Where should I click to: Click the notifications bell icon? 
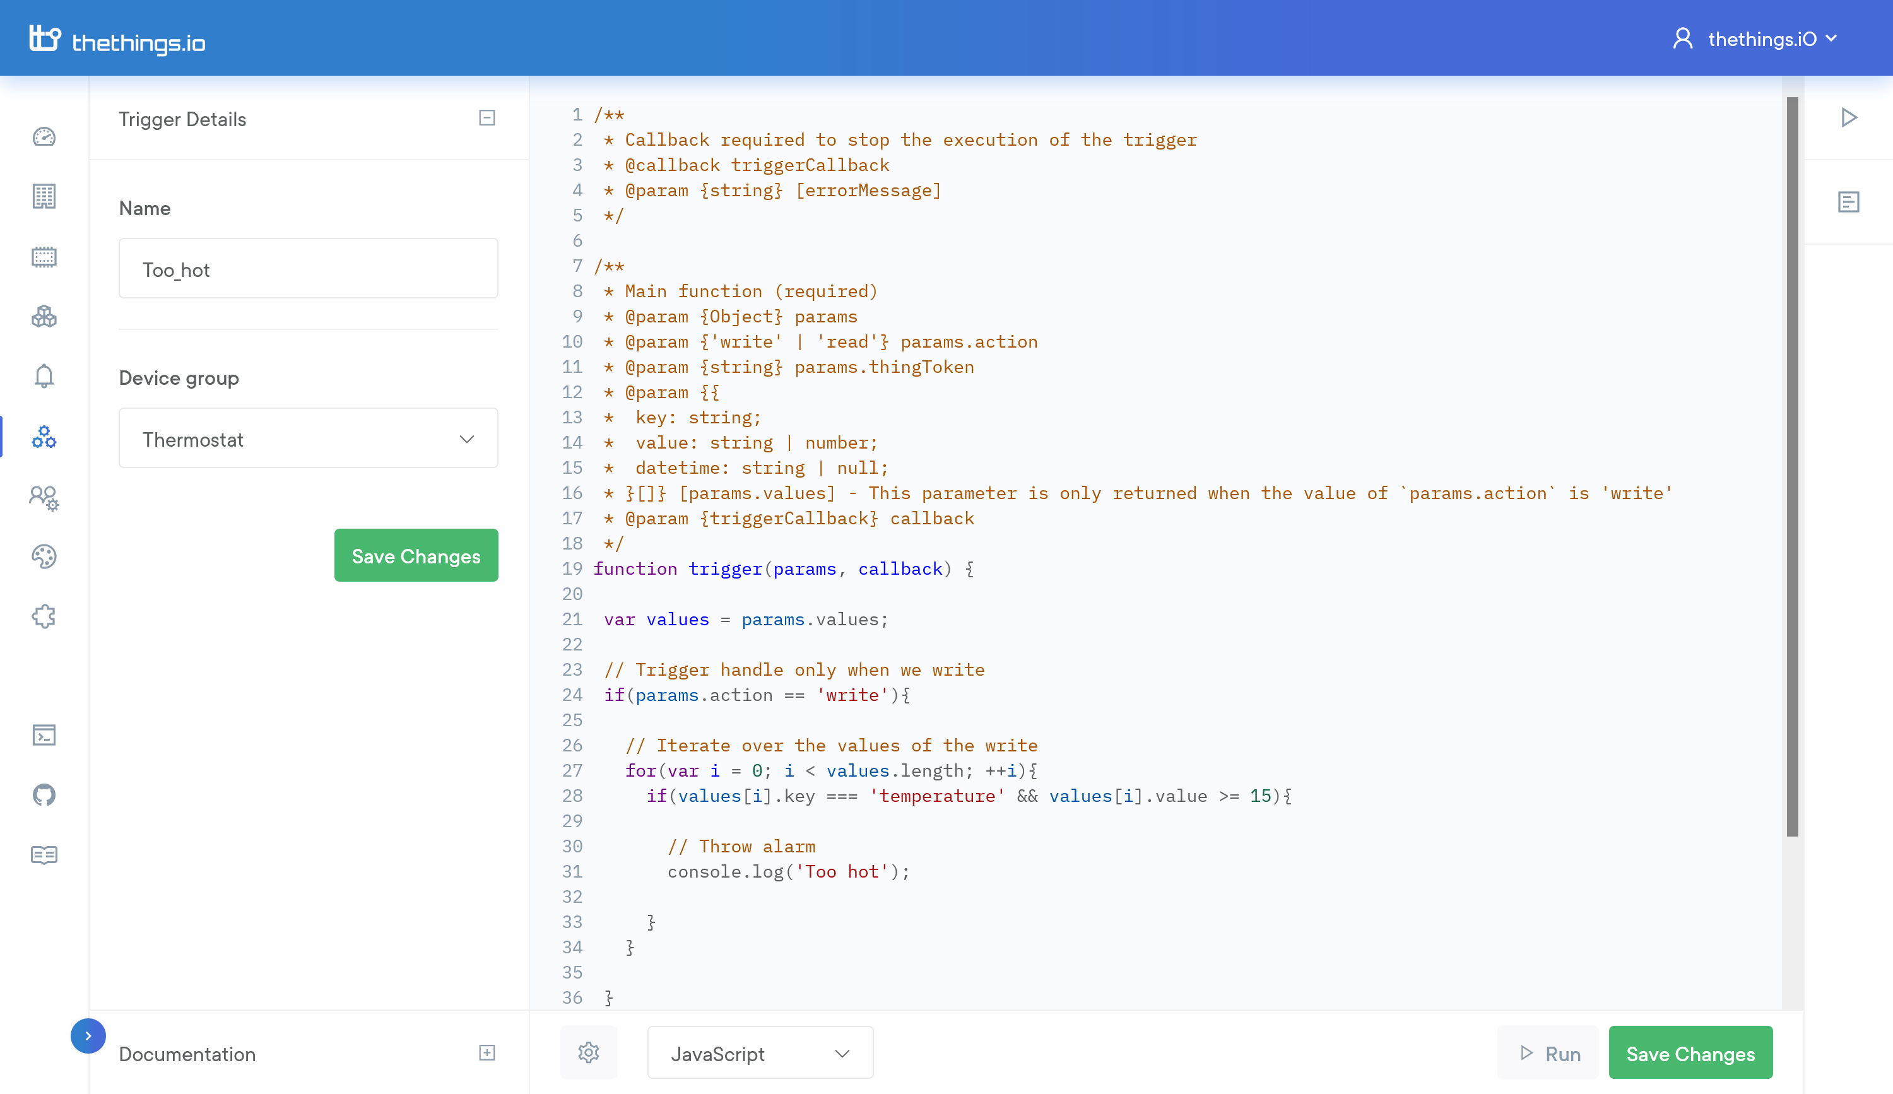[x=45, y=377]
